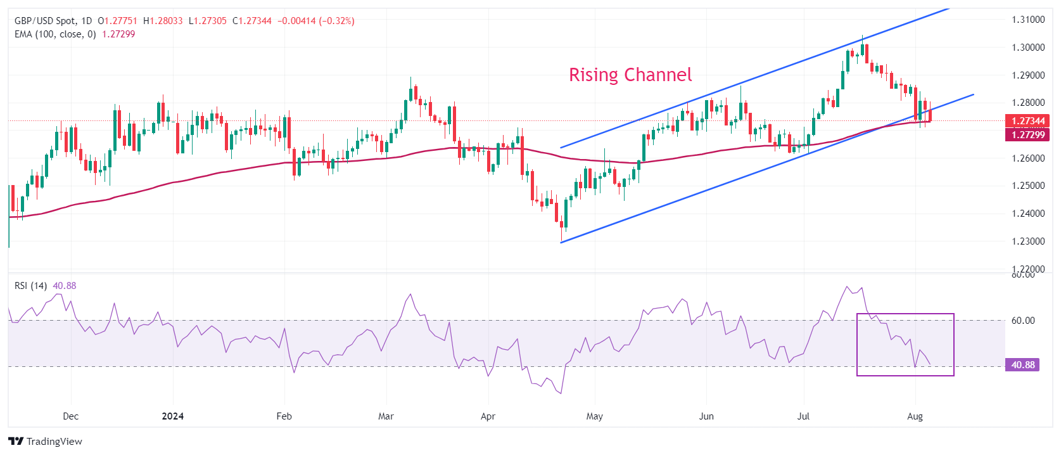Image resolution: width=1061 pixels, height=455 pixels.
Task: Click the 1.27299 EMA value tag
Action: (1027, 134)
